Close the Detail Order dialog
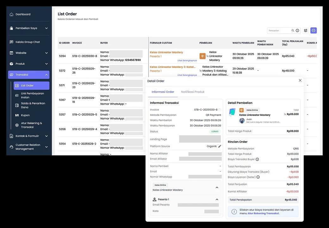 pyautogui.click(x=300, y=81)
